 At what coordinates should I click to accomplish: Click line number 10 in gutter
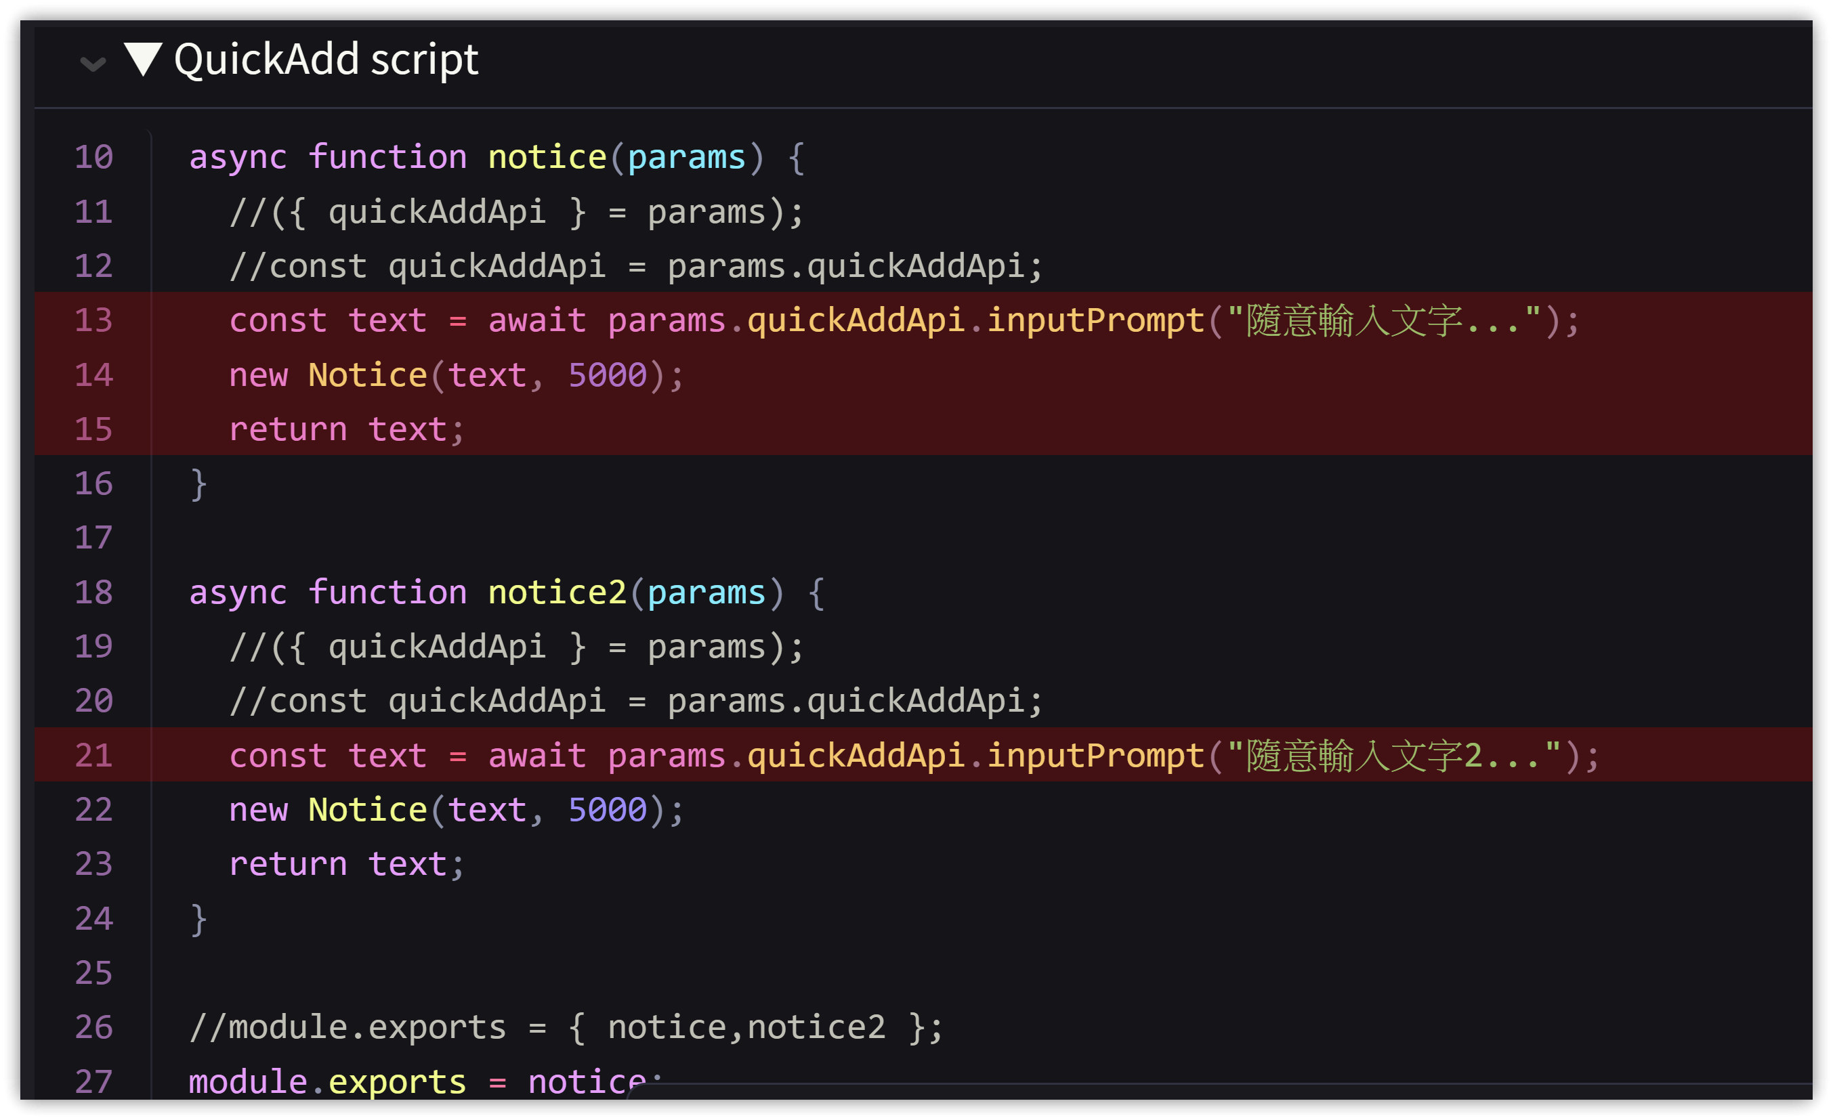[93, 158]
